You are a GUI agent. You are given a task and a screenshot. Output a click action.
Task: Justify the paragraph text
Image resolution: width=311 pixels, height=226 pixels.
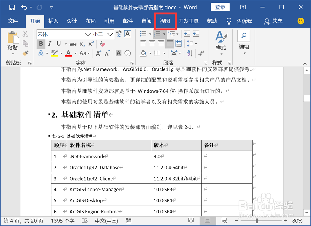pyautogui.click(x=170, y=43)
